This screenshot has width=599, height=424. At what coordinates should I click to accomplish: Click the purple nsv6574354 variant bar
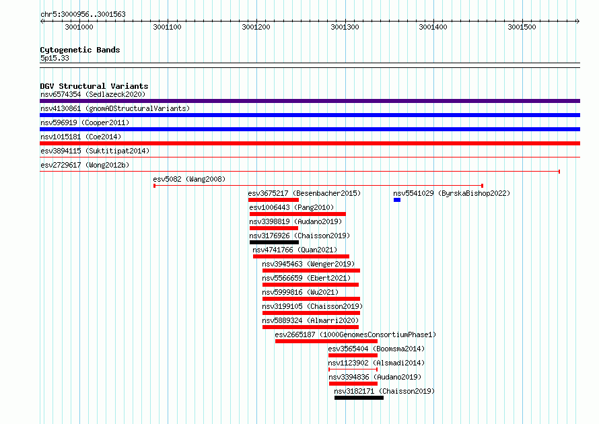[310, 101]
